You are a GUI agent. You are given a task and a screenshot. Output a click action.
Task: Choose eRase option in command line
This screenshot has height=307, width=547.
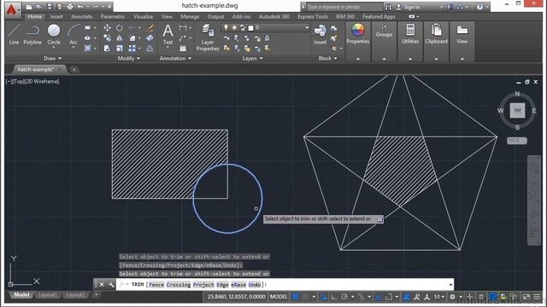(x=238, y=285)
